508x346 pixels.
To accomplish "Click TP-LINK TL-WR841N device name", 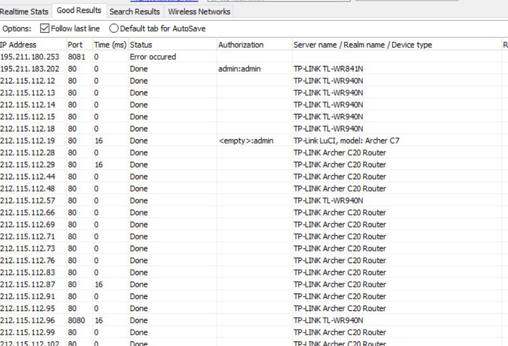I will pyautogui.click(x=328, y=69).
